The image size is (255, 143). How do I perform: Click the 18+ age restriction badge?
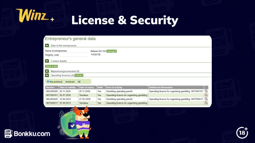coord(242,132)
